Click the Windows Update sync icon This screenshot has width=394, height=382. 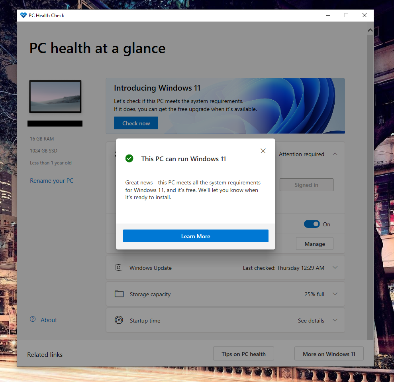[119, 267]
